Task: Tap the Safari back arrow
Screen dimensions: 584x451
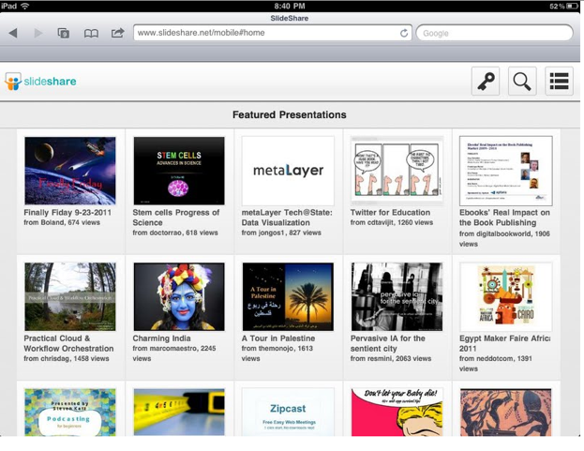Action: (x=13, y=33)
